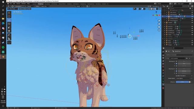Select the Move tool
194x109 pixels.
coord(9,20)
